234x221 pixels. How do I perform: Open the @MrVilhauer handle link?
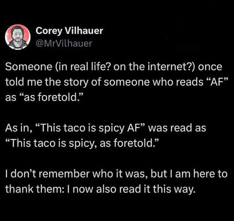click(64, 43)
